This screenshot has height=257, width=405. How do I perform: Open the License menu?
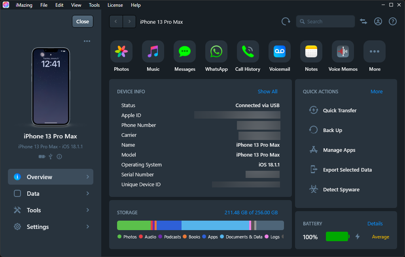point(115,5)
